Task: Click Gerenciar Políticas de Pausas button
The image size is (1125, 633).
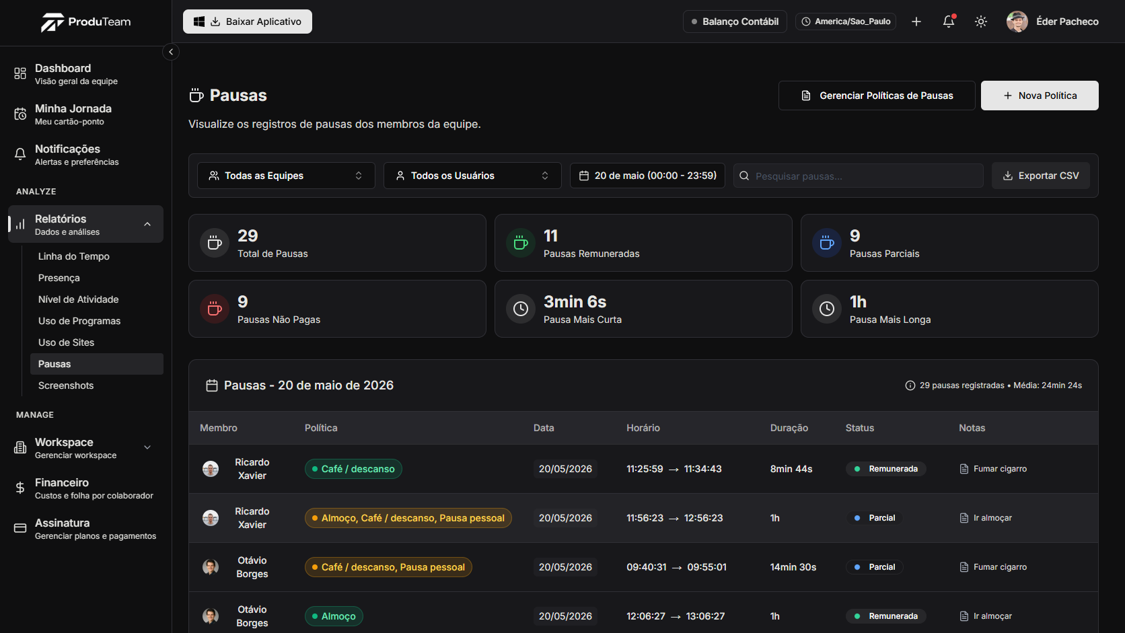Action: tap(877, 96)
